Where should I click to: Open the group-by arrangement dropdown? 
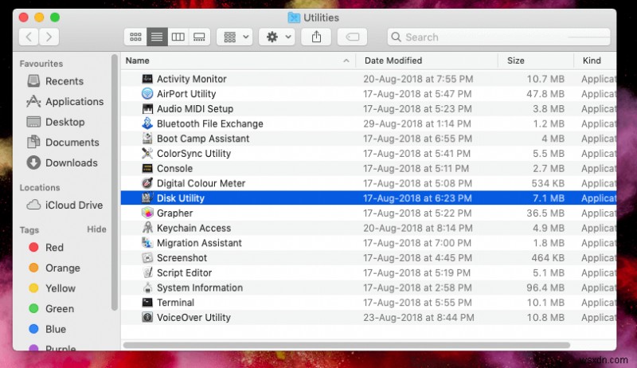(235, 37)
